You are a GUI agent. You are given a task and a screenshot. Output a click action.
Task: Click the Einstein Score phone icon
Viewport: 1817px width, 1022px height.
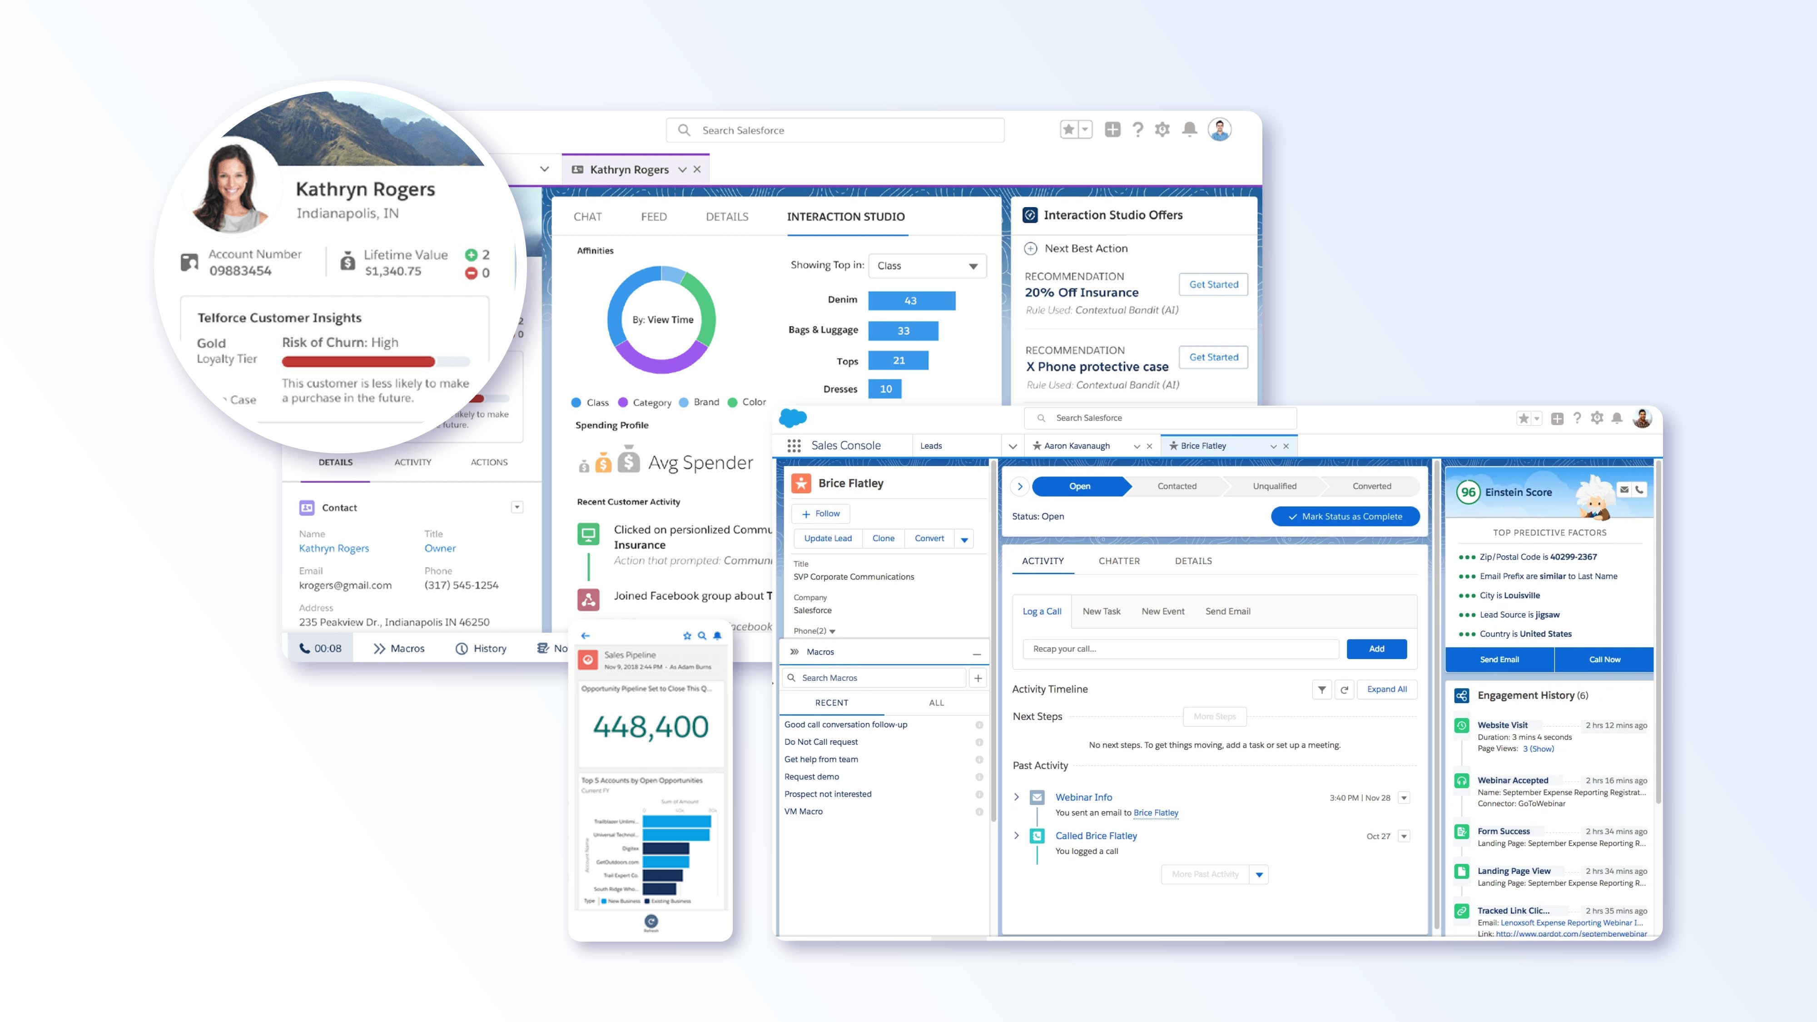[x=1639, y=490]
